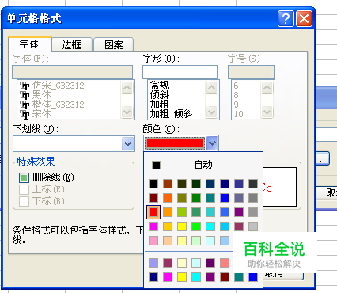Switch to the 图案 tab
This screenshot has height=293, width=337.
(114, 45)
